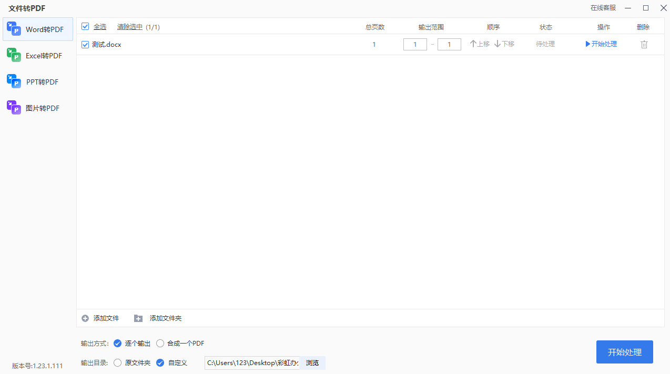This screenshot has height=374, width=670.
Task: Click the 图片转PDF sidebar icon
Action: click(14, 108)
